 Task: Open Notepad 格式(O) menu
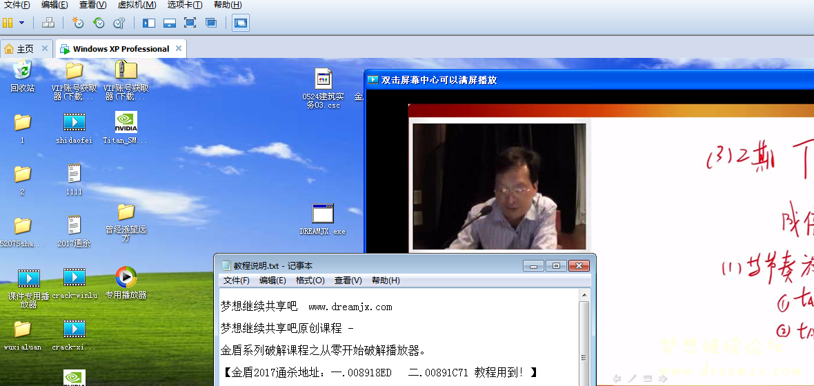click(x=310, y=280)
